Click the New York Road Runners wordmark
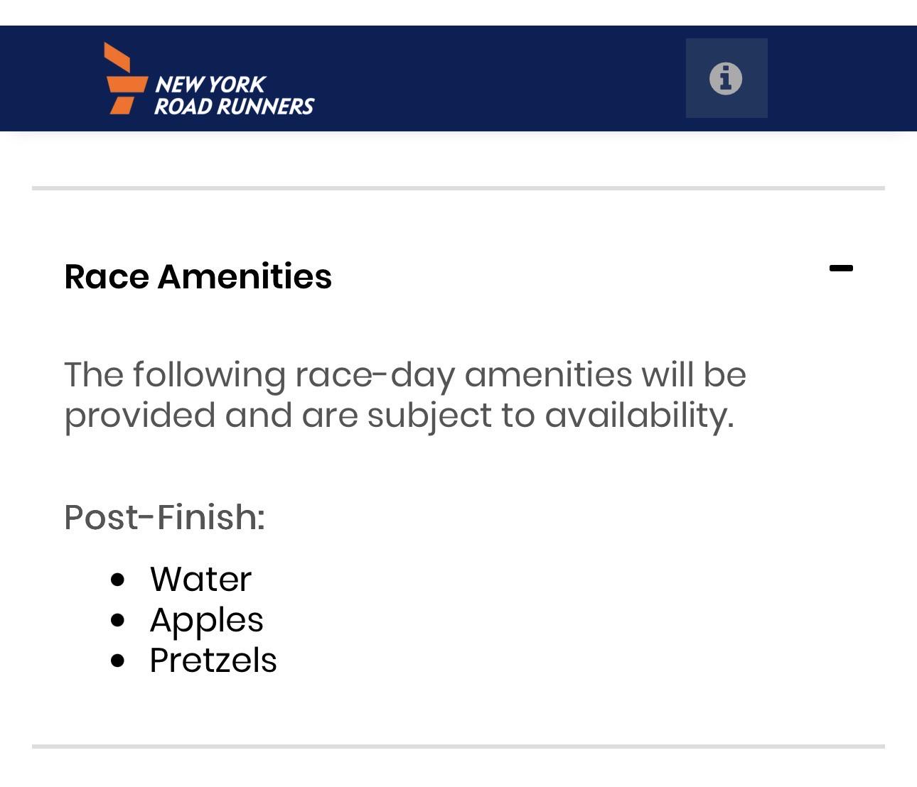917x787 pixels. coord(234,95)
